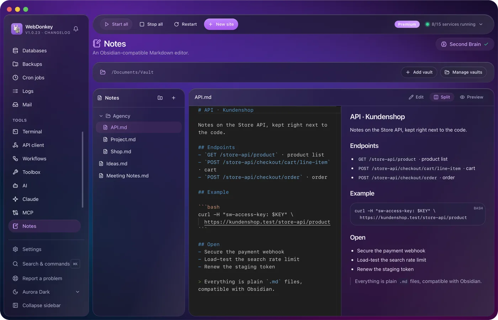
Task: Open the Toolbox
Action: coord(45,172)
